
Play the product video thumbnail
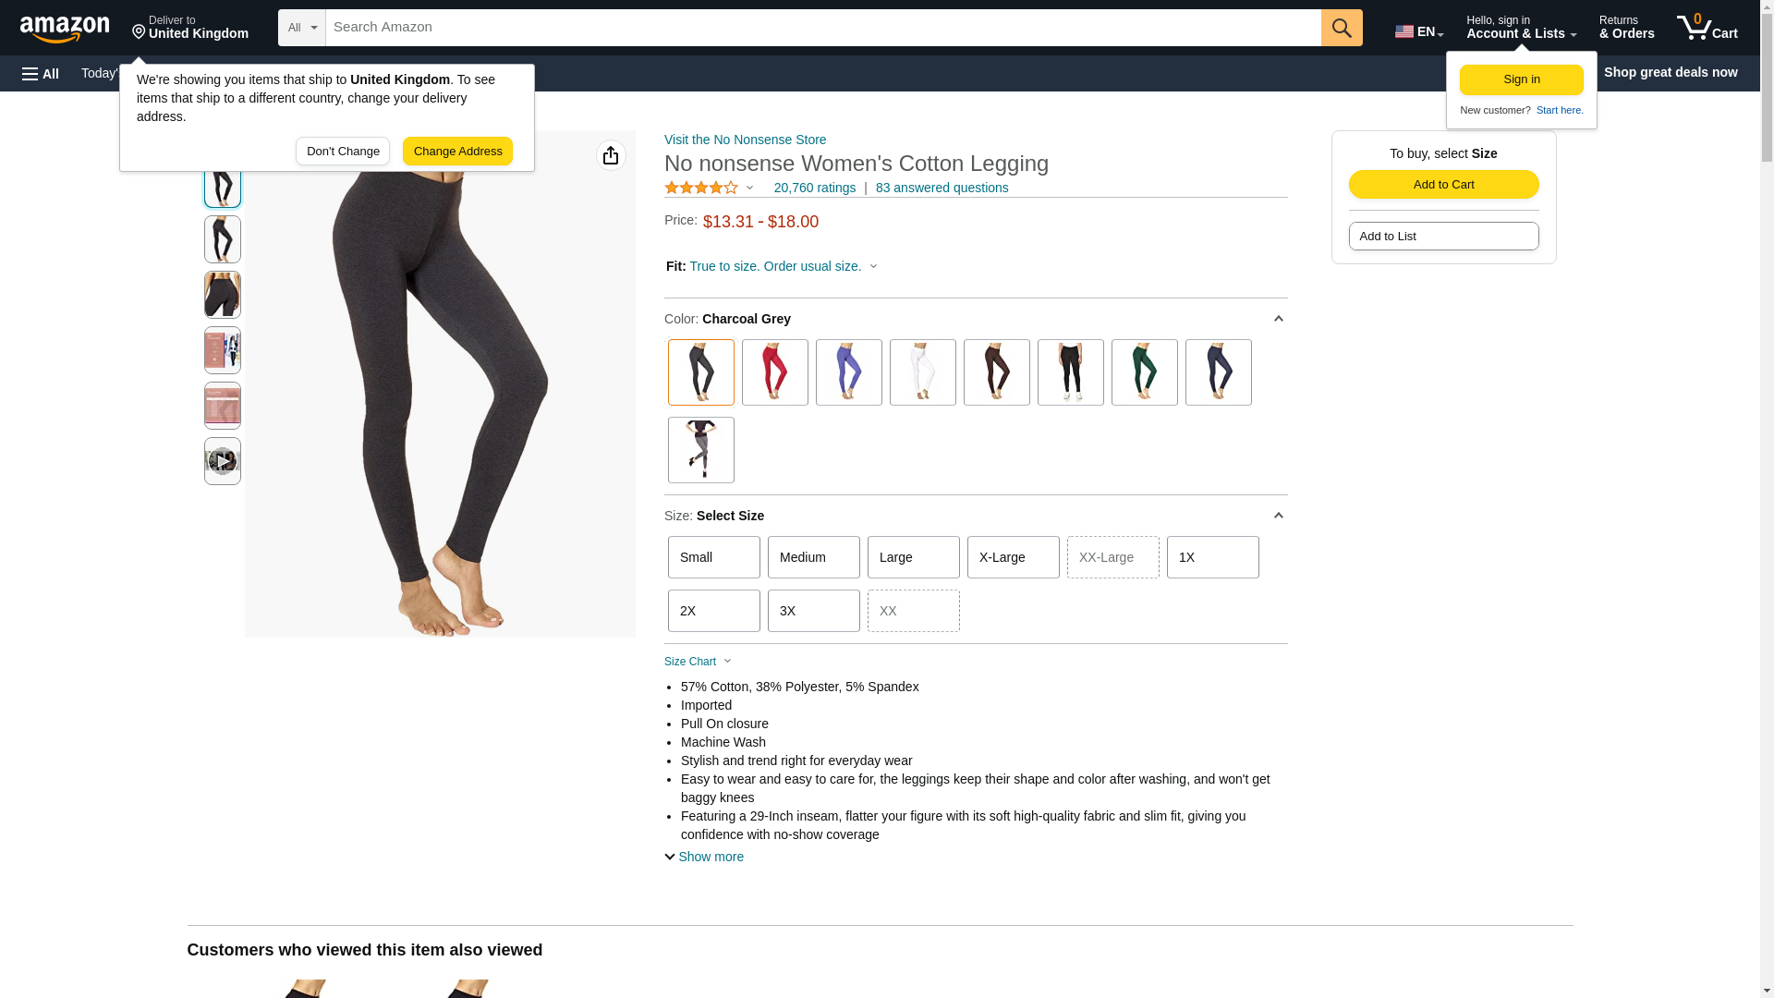click(x=223, y=460)
